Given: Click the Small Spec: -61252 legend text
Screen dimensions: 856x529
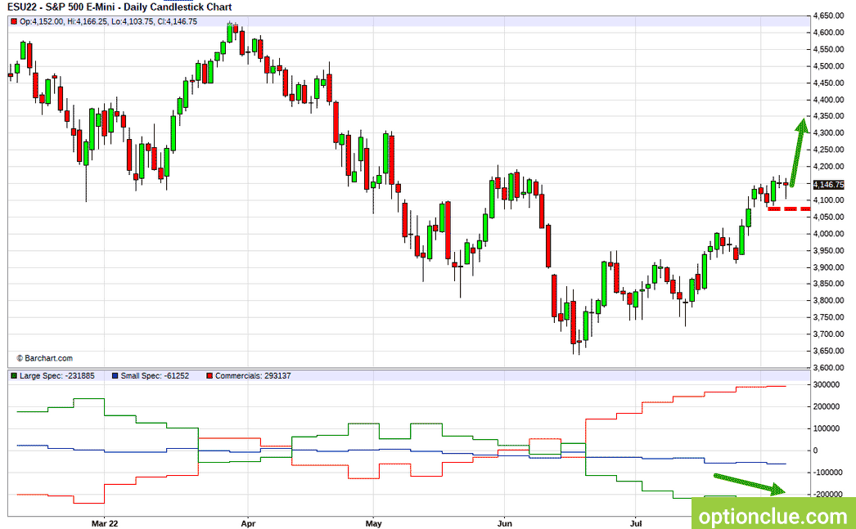Looking at the screenshot, I should [155, 376].
